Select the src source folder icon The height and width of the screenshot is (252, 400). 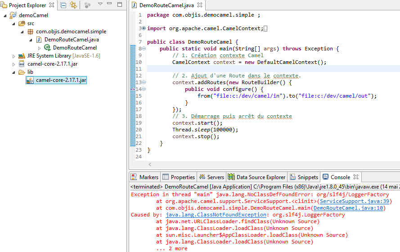[22, 23]
